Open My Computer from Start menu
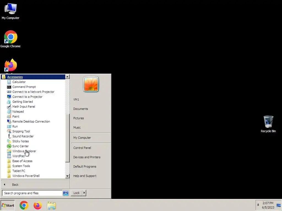282x211 pixels. tap(82, 138)
